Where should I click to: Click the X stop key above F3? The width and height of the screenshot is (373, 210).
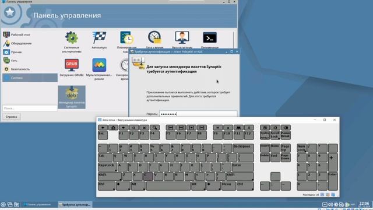pyautogui.click(x=144, y=128)
